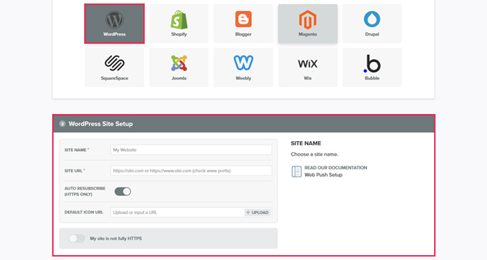Choose the Shopify platform tile

click(x=179, y=24)
